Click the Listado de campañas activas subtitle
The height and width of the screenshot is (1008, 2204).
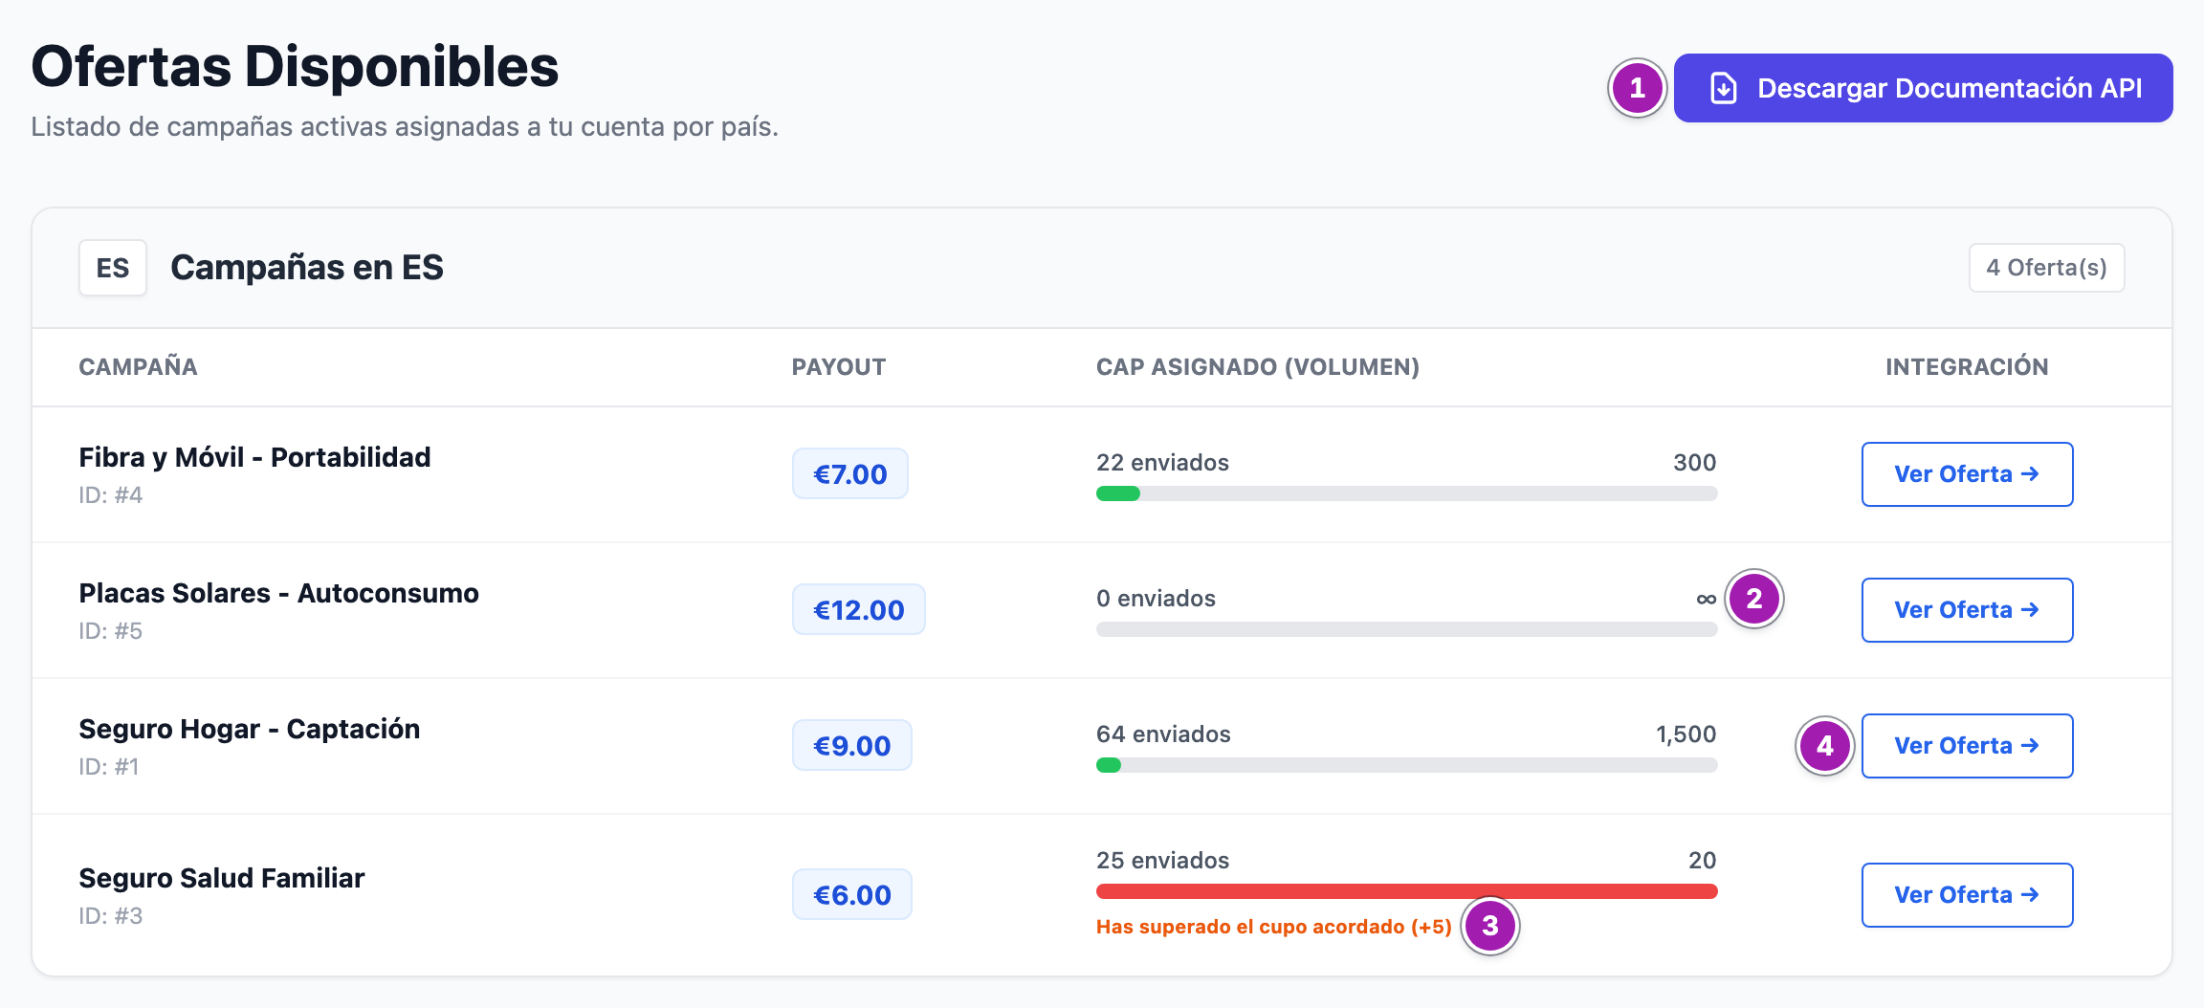click(x=405, y=127)
